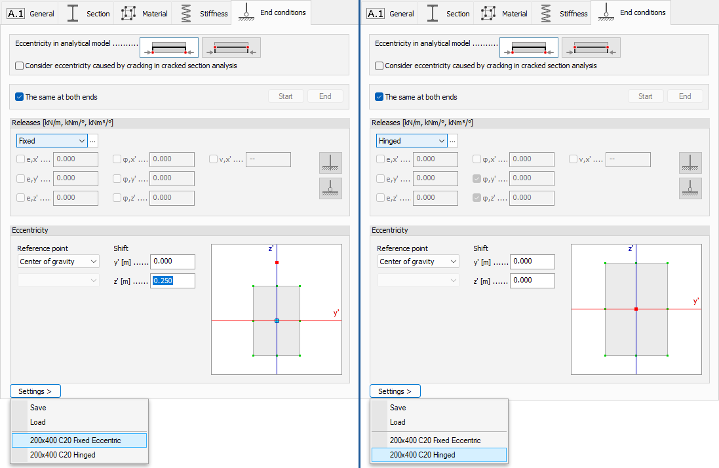
Task: Select the second eccentricity model icon in the left panel
Action: (x=231, y=47)
